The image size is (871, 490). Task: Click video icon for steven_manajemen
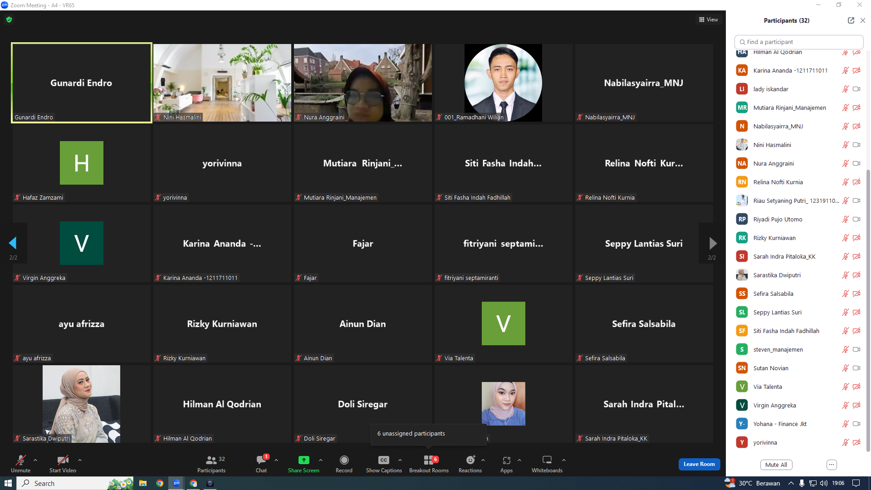(856, 349)
